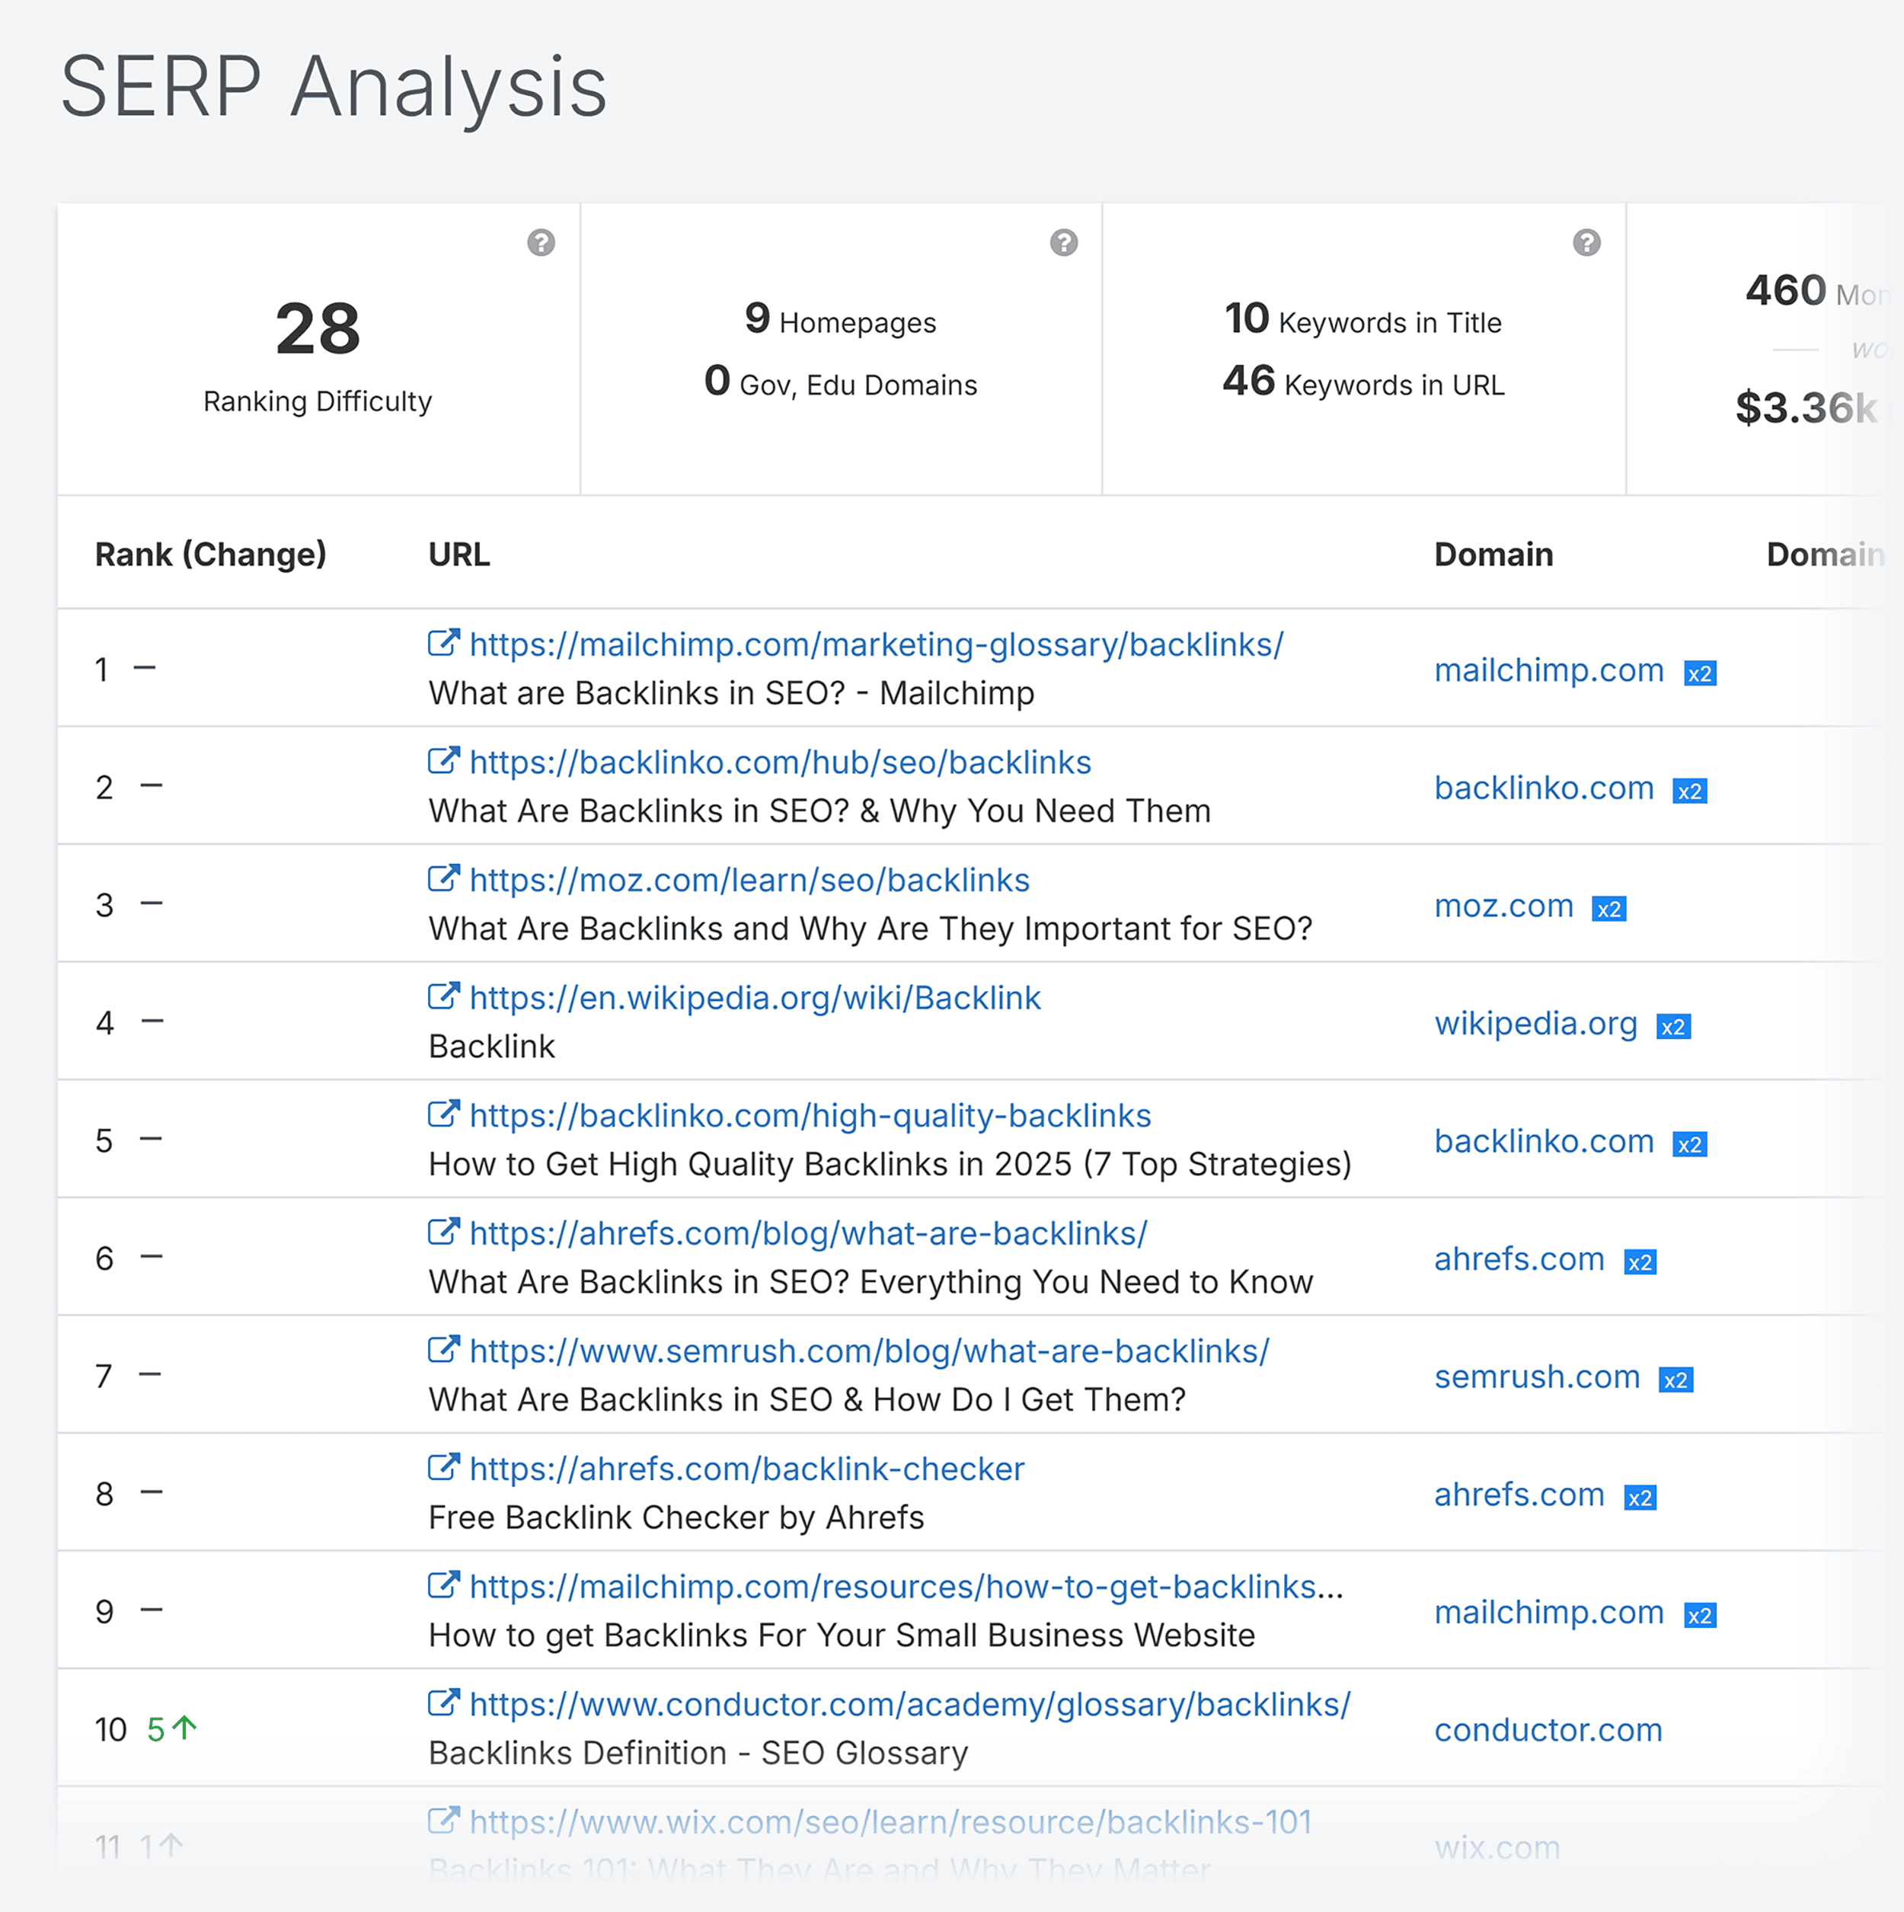Click external-link icon for conductor academy URL
Screen dimensions: 1904x1912
click(x=443, y=1703)
